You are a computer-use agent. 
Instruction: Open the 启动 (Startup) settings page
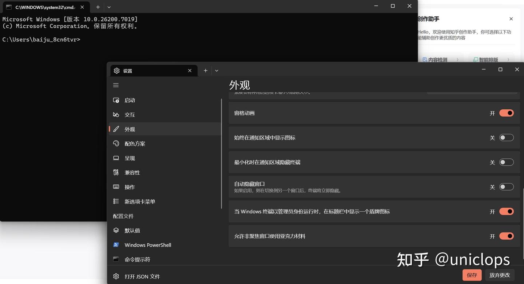coord(130,100)
